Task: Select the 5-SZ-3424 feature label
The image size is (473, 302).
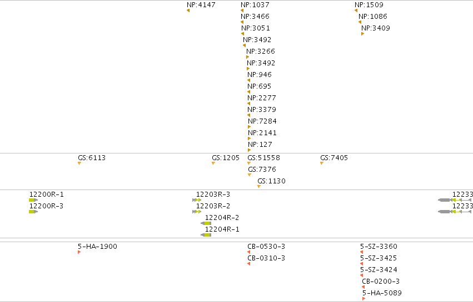Action: coord(379,270)
